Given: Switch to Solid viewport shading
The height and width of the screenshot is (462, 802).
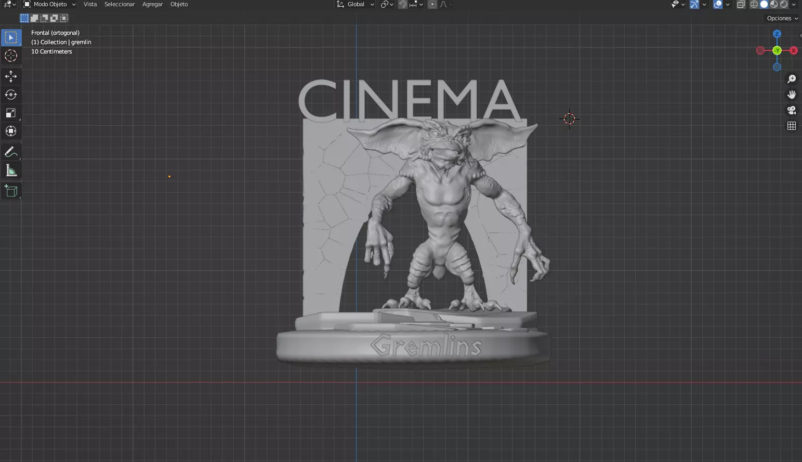Looking at the screenshot, I should point(764,4).
